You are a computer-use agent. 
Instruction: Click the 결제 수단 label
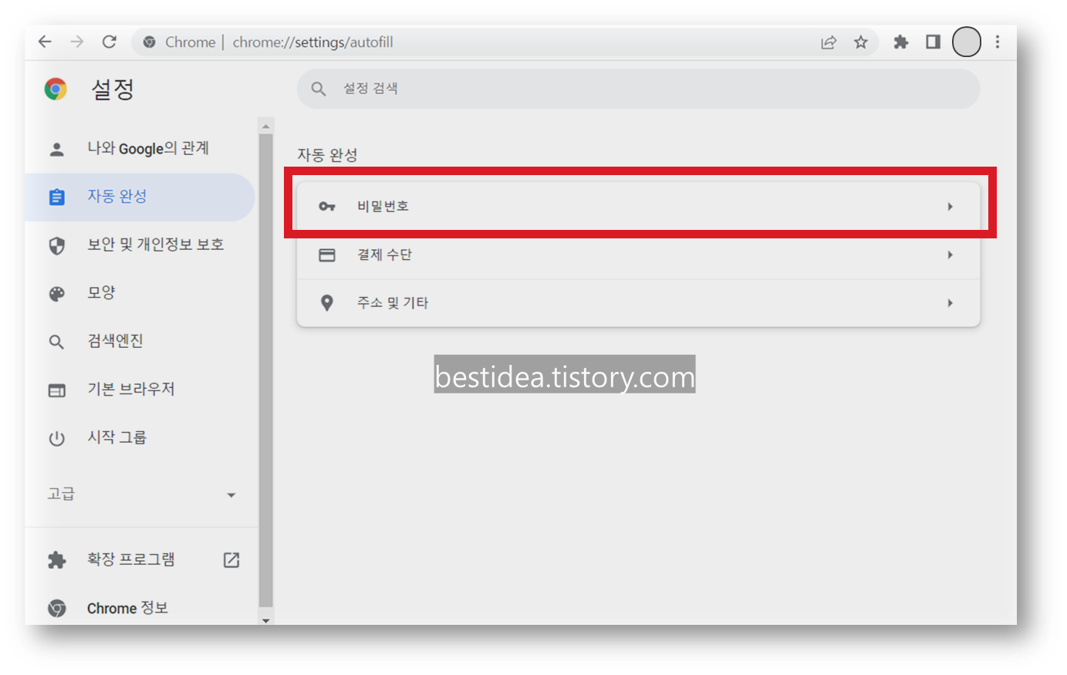click(384, 255)
